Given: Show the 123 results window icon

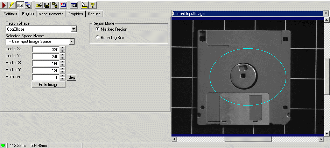Looking at the screenshot, I should tap(74, 5).
